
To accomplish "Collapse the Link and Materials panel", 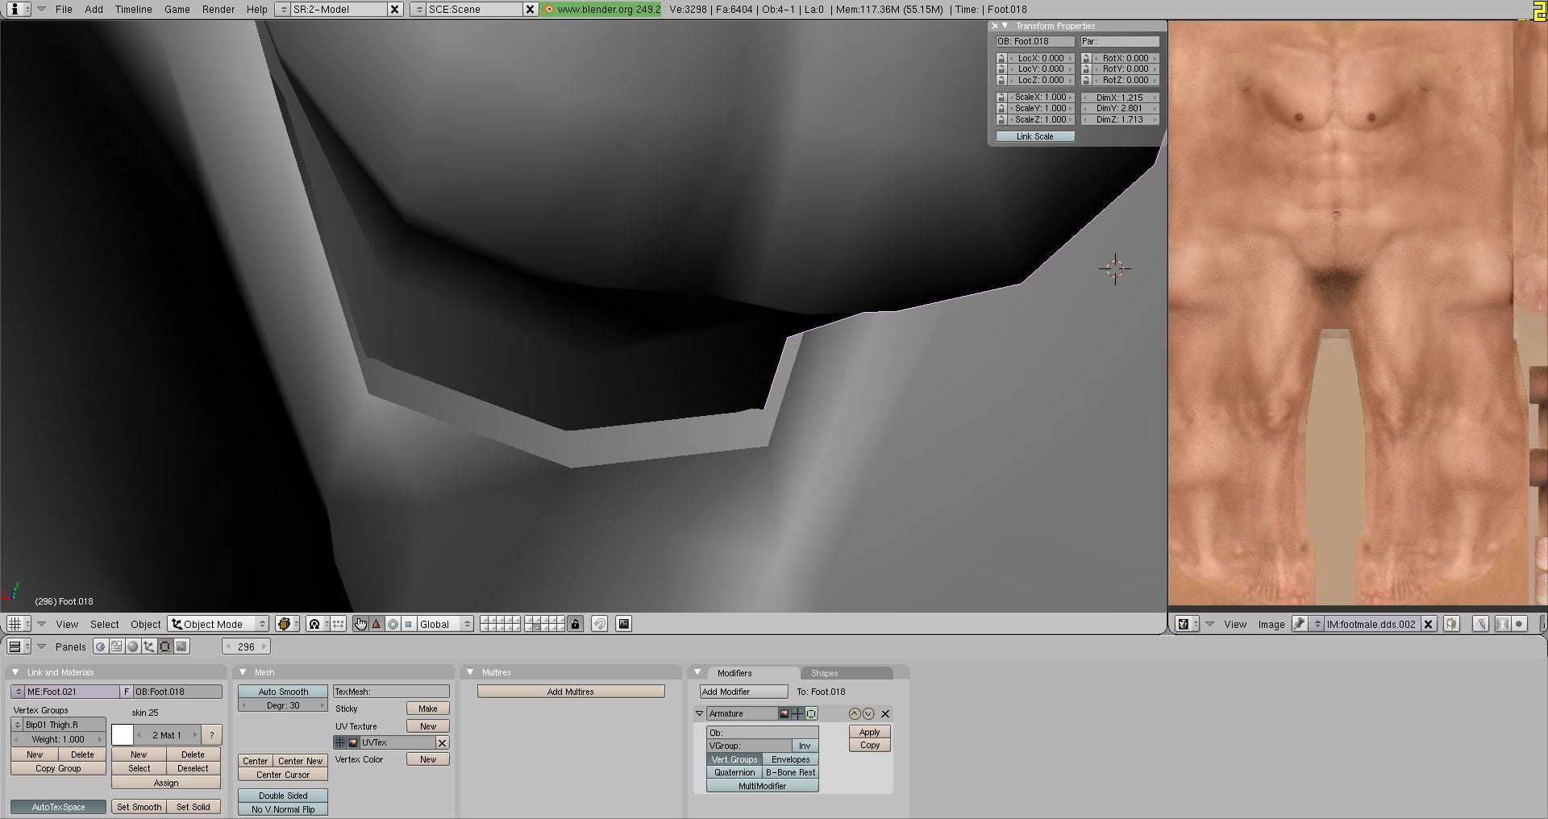I will pyautogui.click(x=15, y=672).
